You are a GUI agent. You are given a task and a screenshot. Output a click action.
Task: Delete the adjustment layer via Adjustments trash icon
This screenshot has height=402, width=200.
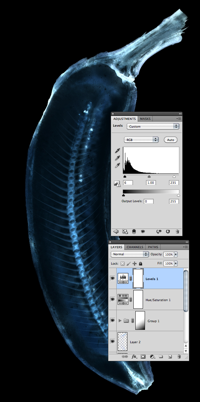[x=177, y=231]
